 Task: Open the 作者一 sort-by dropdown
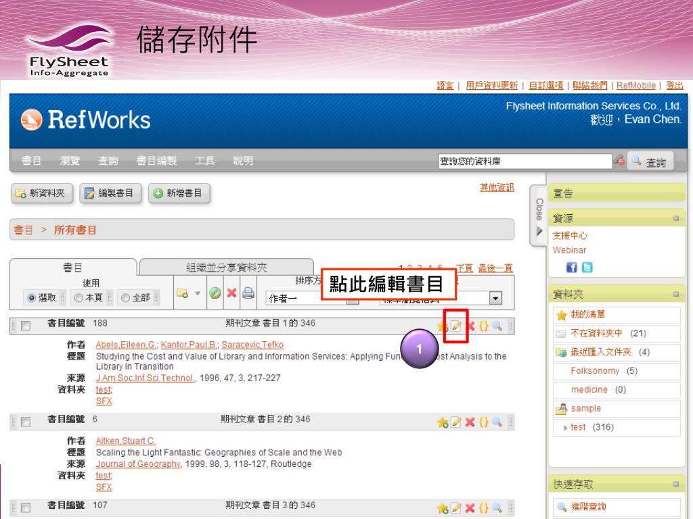tap(312, 299)
